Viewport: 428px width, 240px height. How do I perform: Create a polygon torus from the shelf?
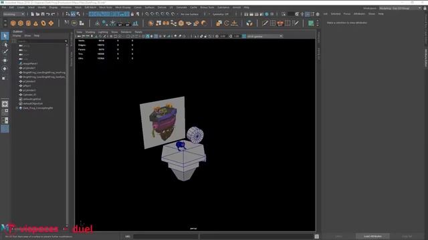43,23
